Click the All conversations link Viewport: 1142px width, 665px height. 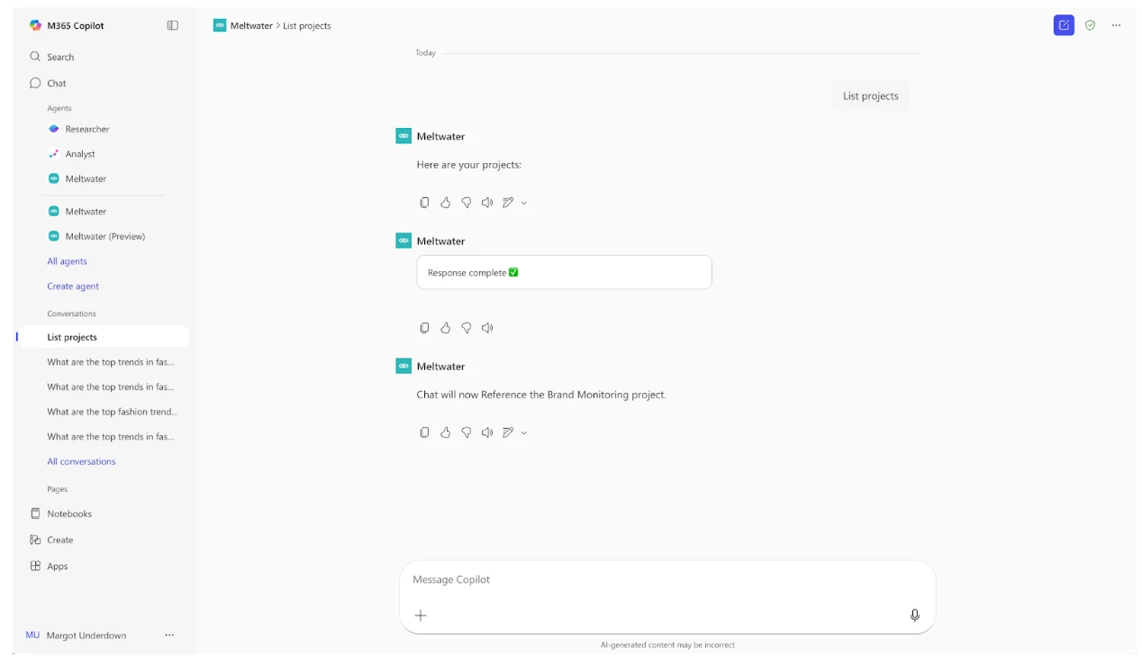click(81, 461)
